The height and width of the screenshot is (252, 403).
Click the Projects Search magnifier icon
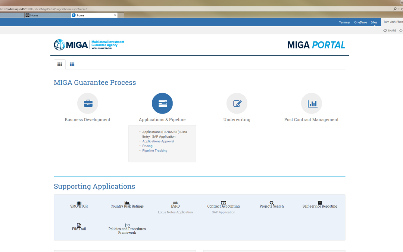click(272, 203)
